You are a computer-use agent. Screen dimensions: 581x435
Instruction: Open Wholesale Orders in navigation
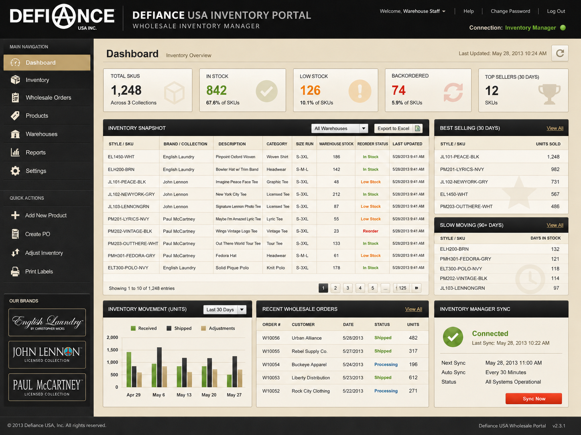tap(47, 97)
